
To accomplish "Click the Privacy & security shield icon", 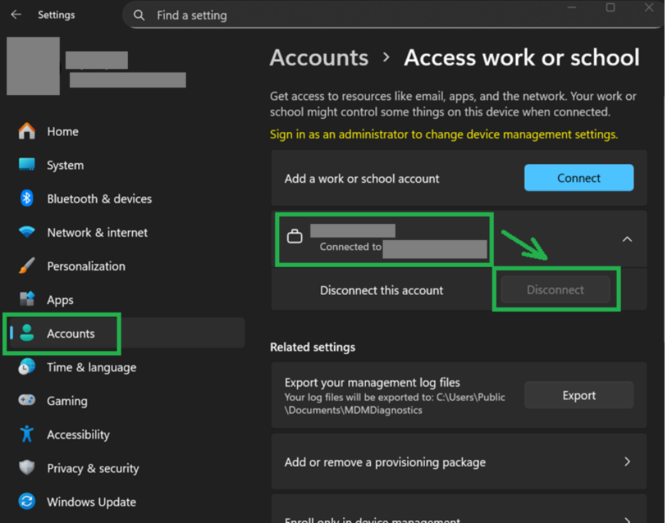I will coord(26,468).
